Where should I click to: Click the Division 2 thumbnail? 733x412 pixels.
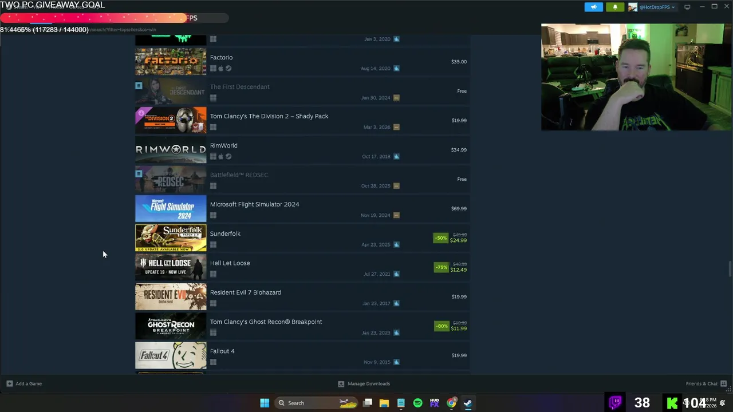(x=171, y=120)
